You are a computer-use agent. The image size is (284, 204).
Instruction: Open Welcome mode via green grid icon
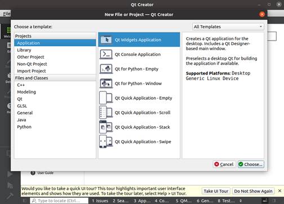(8, 30)
